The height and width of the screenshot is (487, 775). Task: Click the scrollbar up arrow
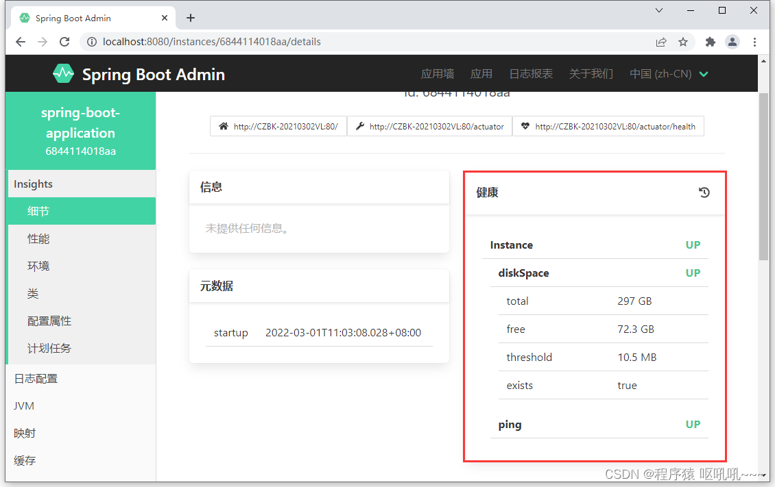click(763, 61)
